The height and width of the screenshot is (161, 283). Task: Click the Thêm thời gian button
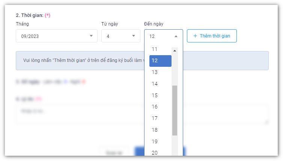pyautogui.click(x=212, y=36)
